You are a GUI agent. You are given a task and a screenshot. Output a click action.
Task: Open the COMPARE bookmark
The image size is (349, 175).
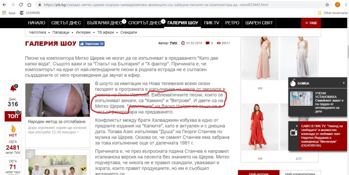tap(29, 13)
